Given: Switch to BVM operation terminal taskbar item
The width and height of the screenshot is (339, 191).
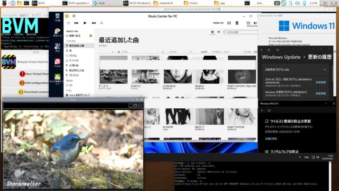Looking at the screenshot, I should point(76,3).
